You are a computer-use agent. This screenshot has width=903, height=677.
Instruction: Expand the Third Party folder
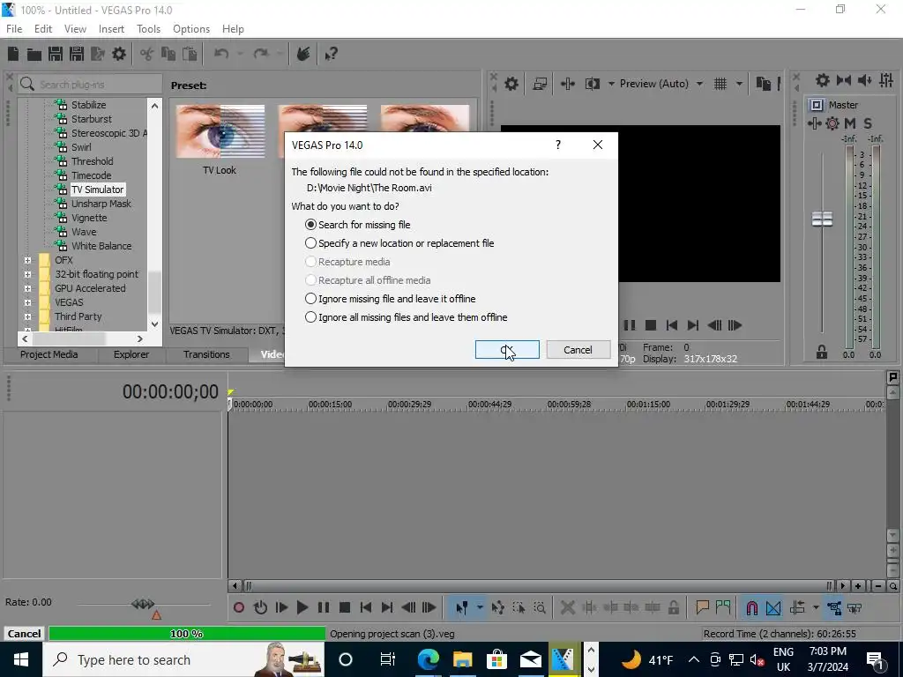27,316
